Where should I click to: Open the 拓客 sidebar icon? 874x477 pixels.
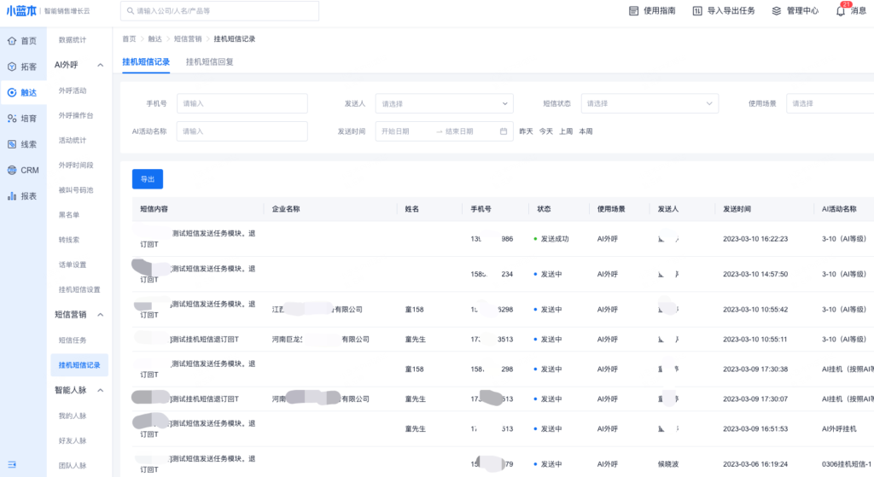pos(12,67)
